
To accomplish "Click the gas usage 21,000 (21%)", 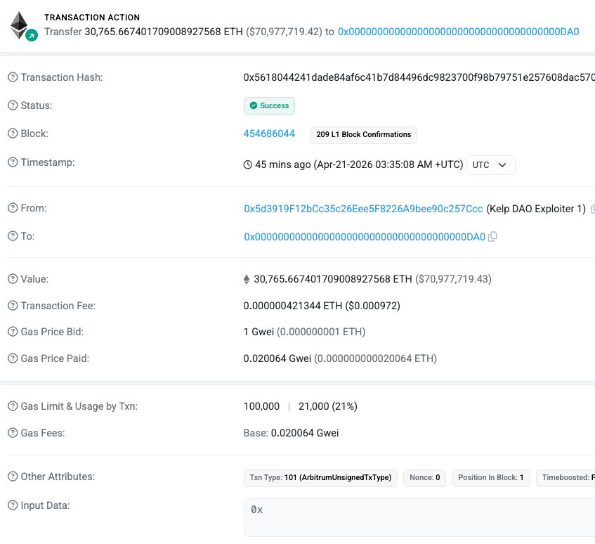I will (328, 406).
